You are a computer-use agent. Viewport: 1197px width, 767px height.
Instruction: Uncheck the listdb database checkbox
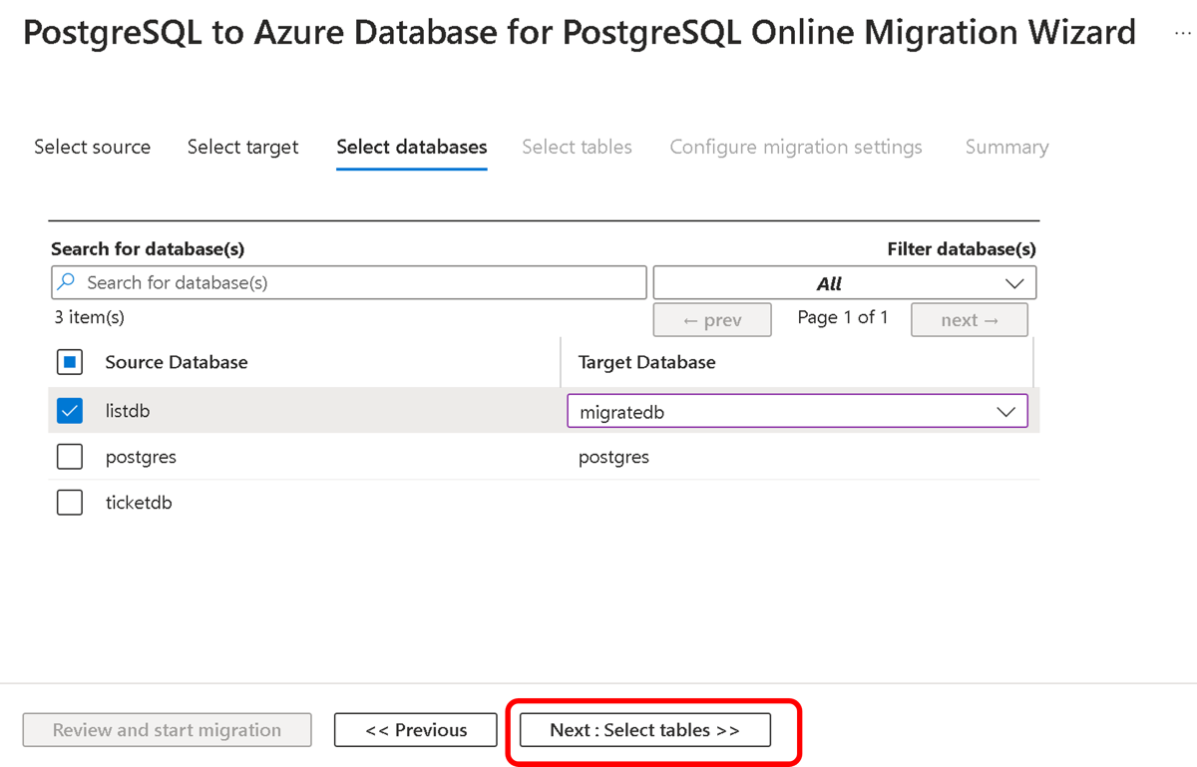[70, 411]
